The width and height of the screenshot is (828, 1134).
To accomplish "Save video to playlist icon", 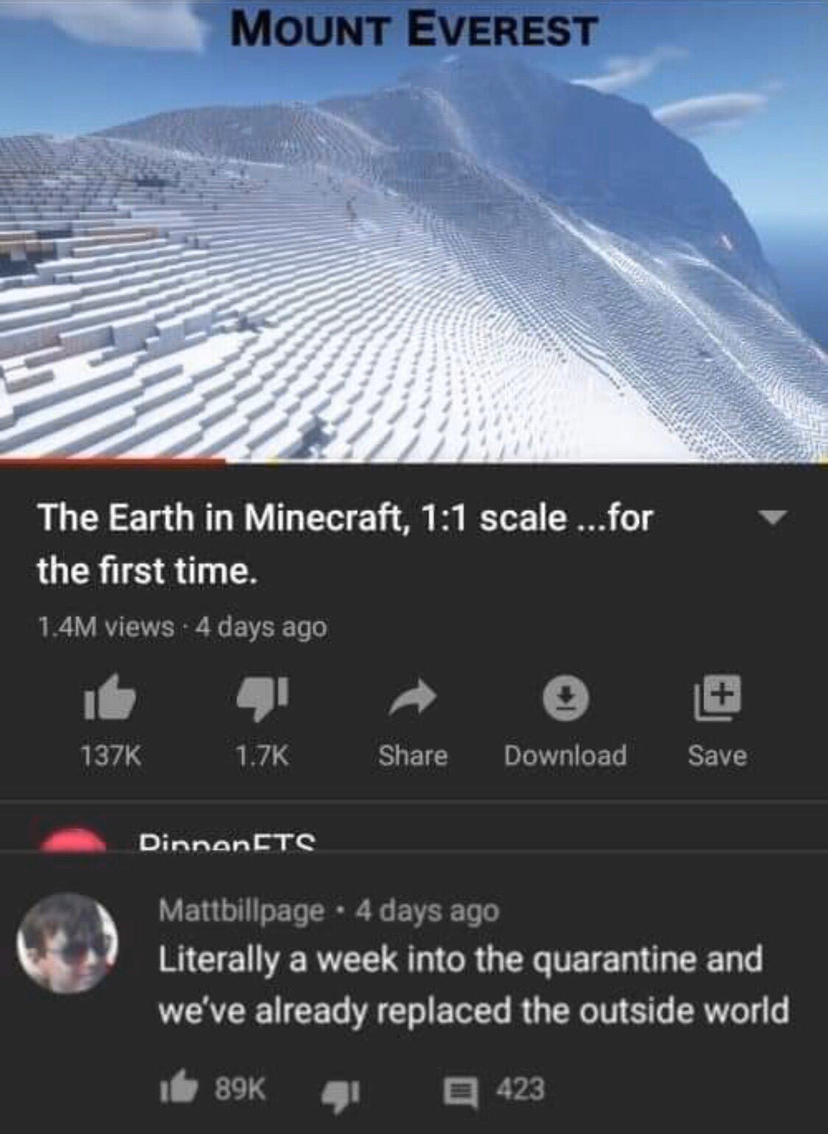I will click(x=718, y=698).
